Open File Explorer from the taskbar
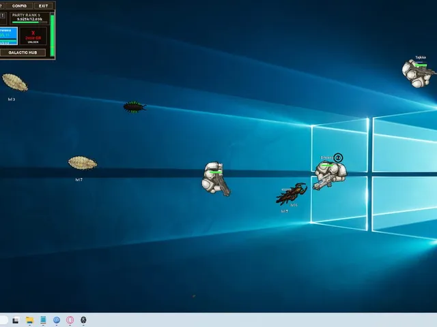This screenshot has height=327, width=437. (29, 320)
